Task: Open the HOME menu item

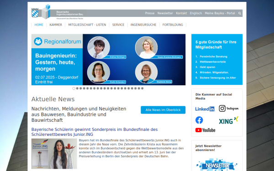Action: click(x=39, y=25)
